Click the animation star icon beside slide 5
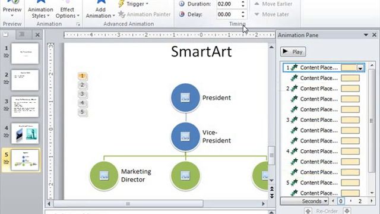 (x=7, y=162)
